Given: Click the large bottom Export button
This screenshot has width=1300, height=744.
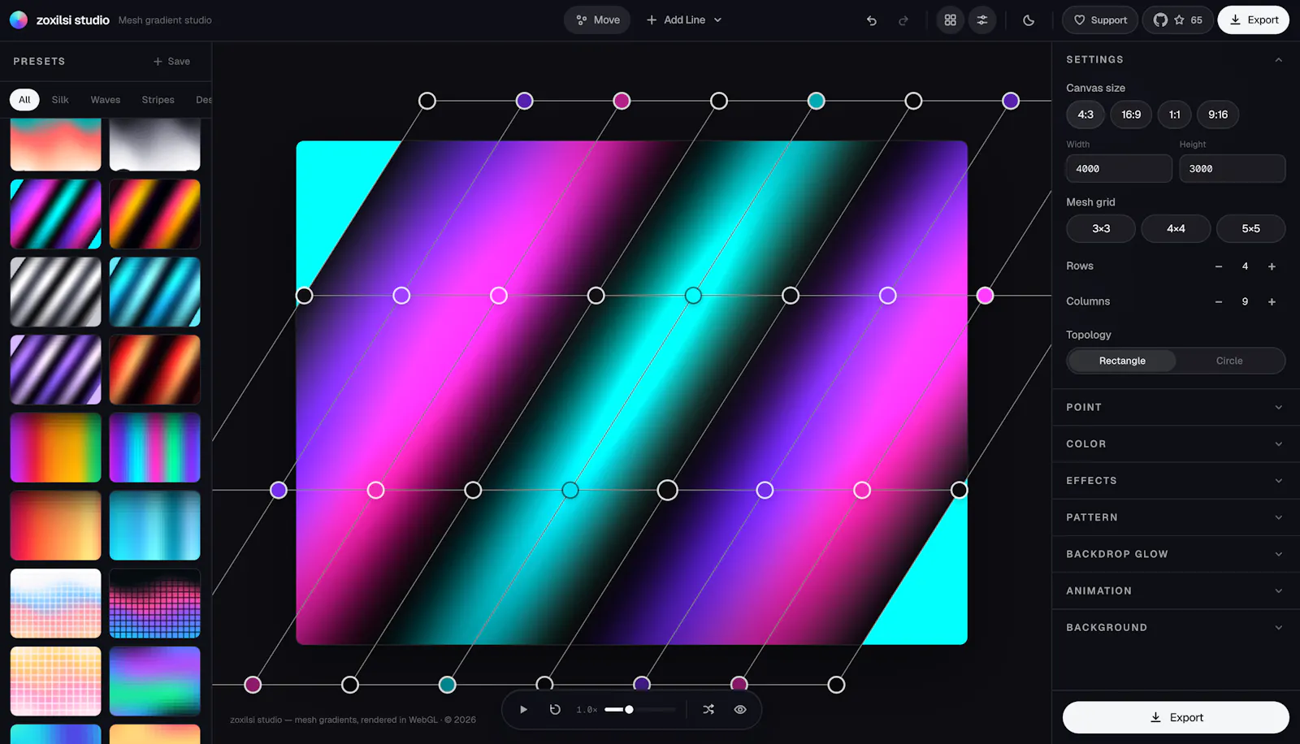Looking at the screenshot, I should pyautogui.click(x=1176, y=717).
